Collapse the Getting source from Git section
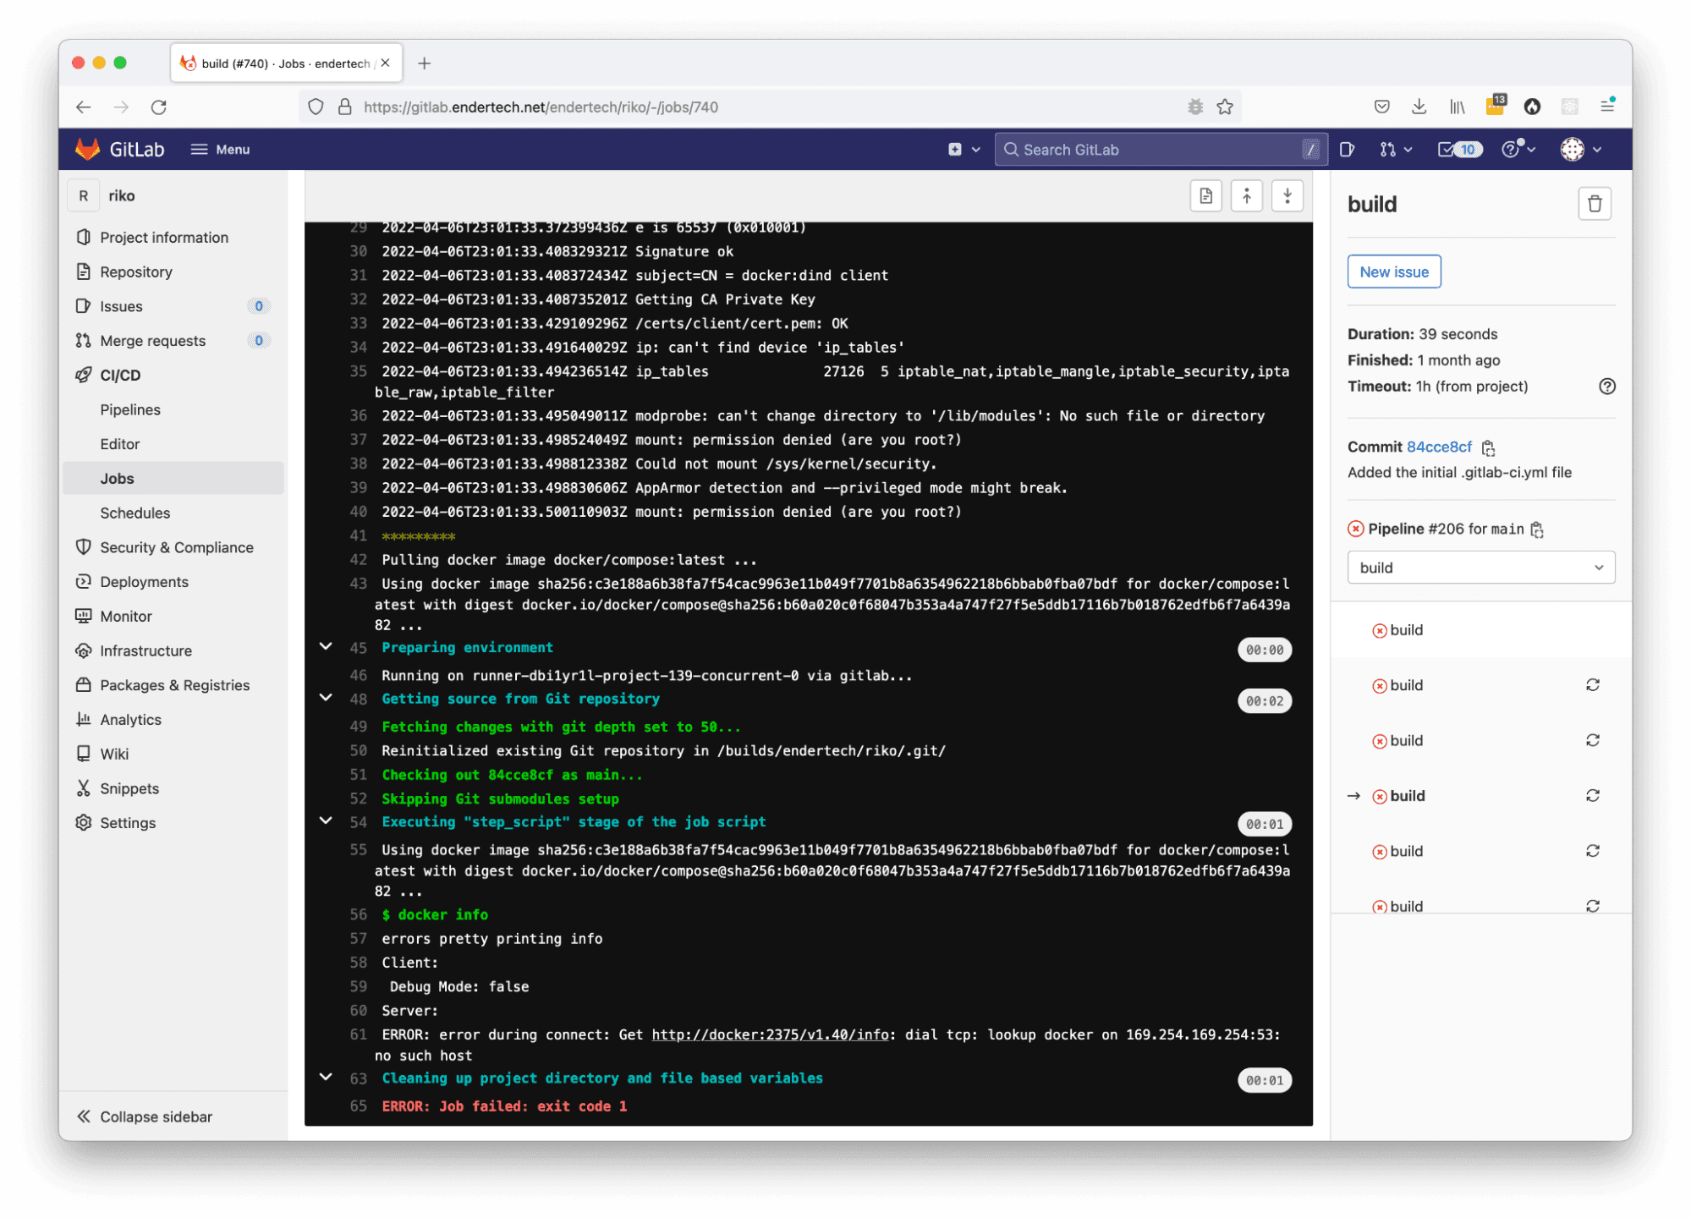The height and width of the screenshot is (1218, 1691). [326, 699]
